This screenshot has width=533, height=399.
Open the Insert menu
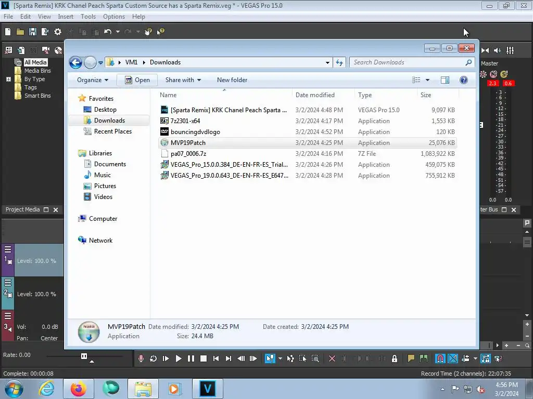pyautogui.click(x=66, y=17)
